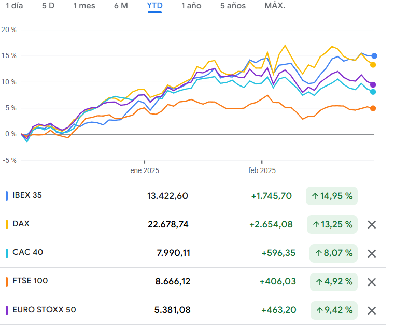The height and width of the screenshot is (328, 395).
Task: Click the FTSE 100 orange color marker
Action: [x=7, y=281]
